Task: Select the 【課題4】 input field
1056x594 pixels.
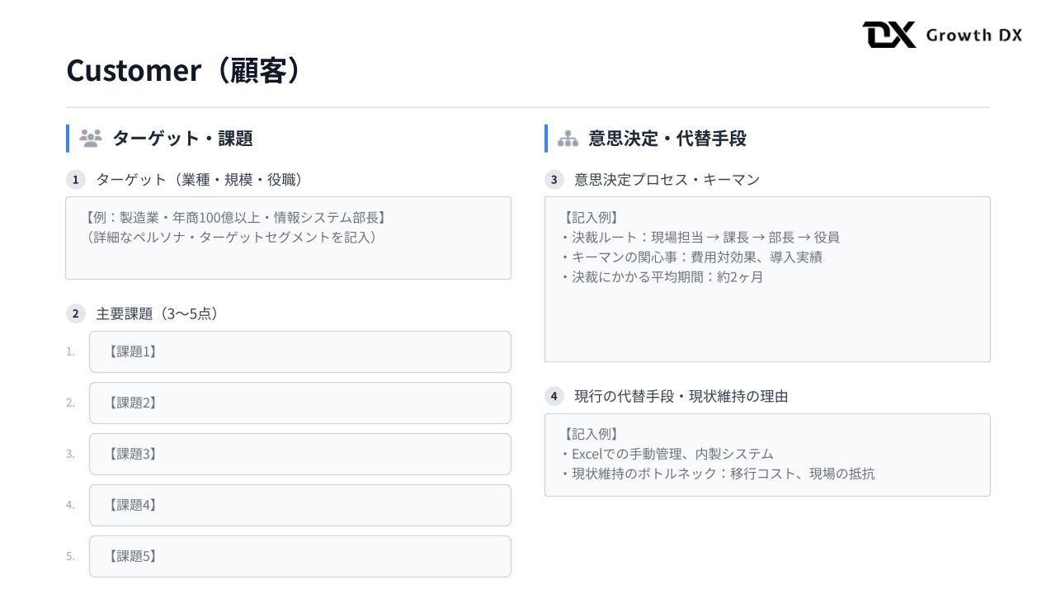Action: pos(299,506)
